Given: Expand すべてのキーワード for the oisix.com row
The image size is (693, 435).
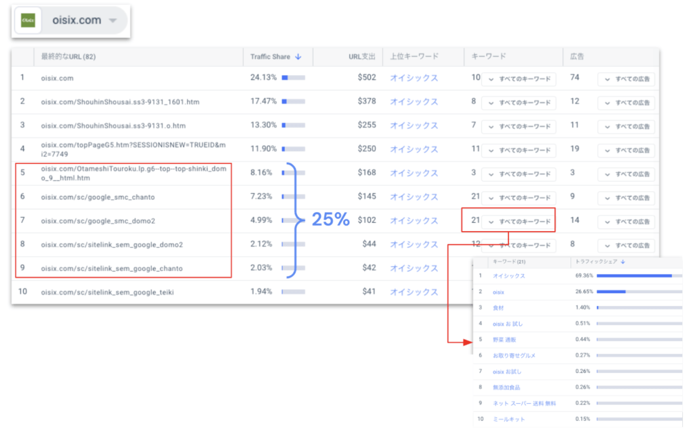Looking at the screenshot, I should (x=518, y=79).
